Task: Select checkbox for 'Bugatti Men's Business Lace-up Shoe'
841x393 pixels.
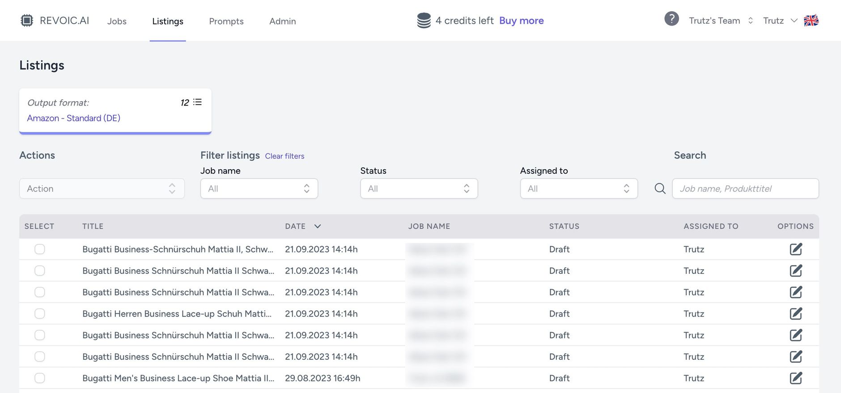Action: (x=40, y=378)
